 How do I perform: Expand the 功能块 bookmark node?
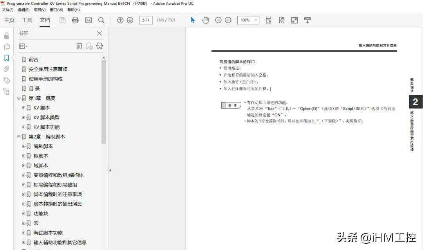(23, 214)
